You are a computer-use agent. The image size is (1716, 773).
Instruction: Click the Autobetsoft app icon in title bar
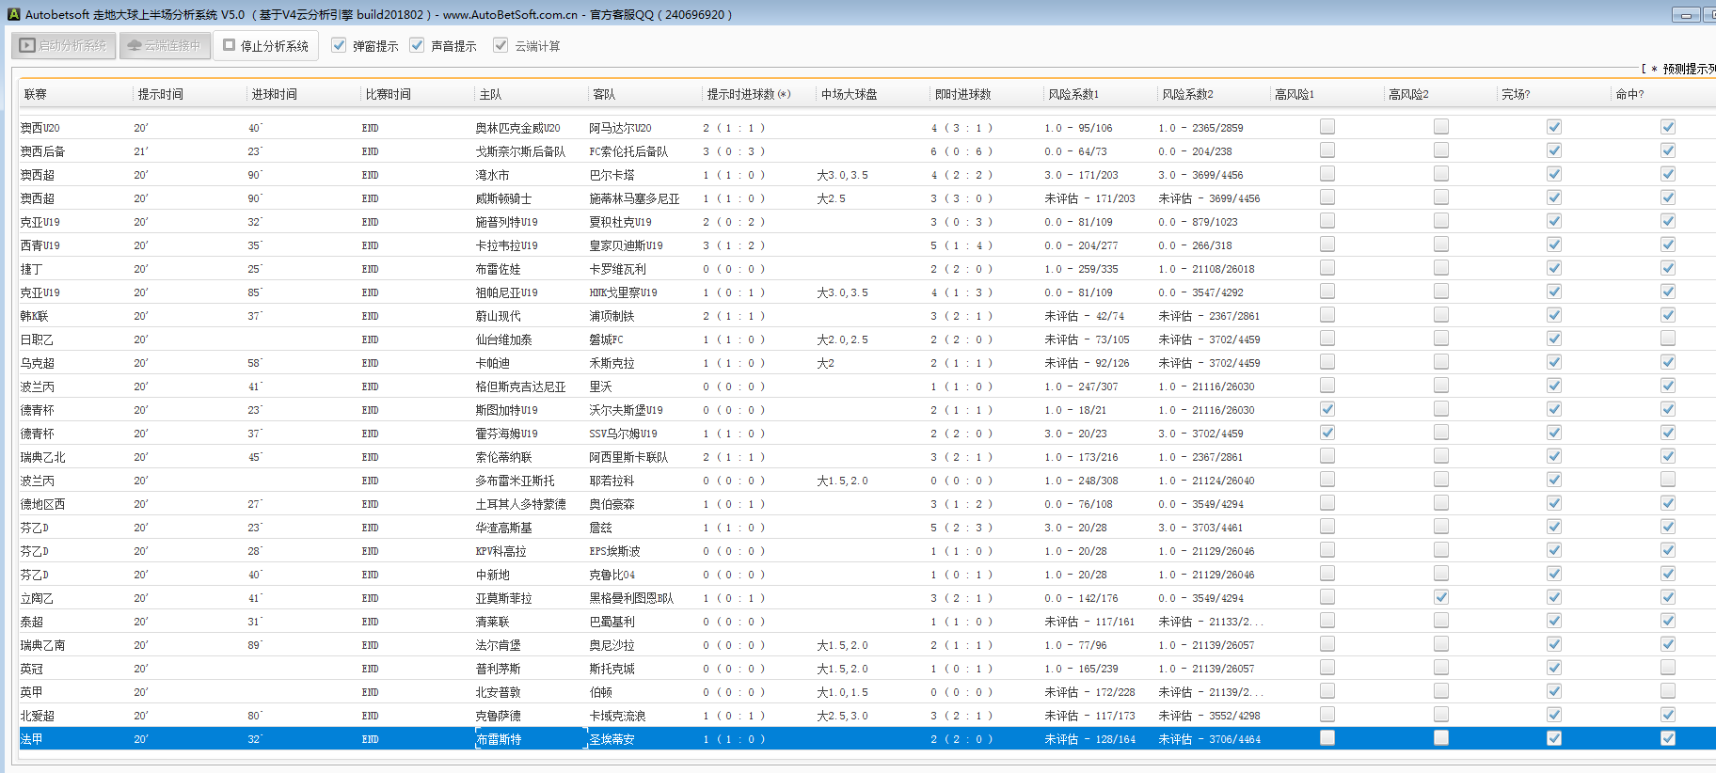pos(13,14)
